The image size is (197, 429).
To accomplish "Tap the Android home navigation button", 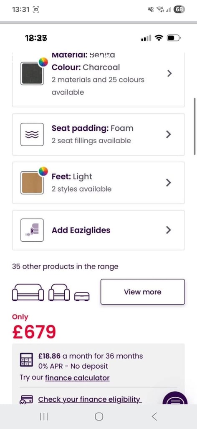I will (x=98, y=416).
